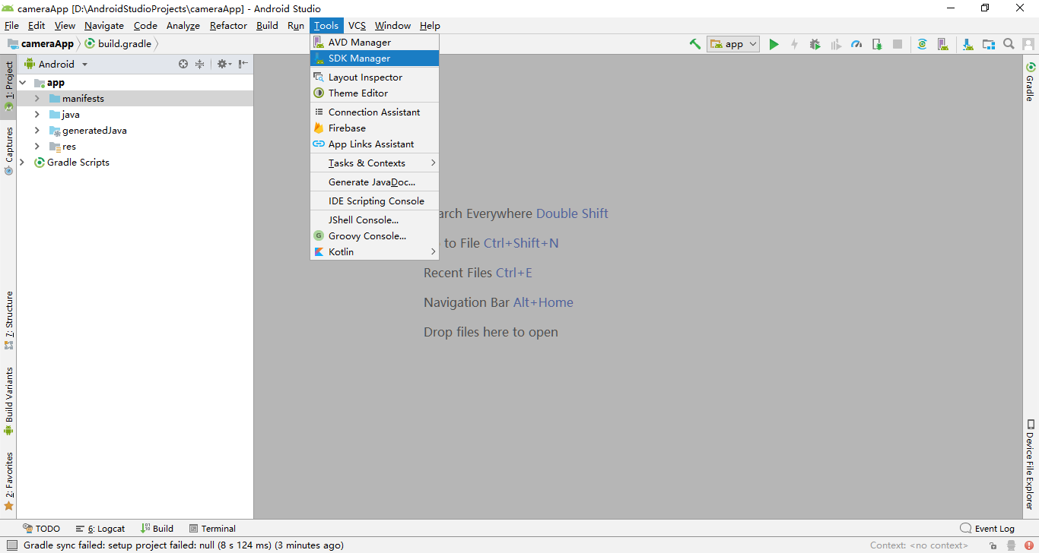Start debugging with the bug icon
Screen dimensions: 1039x553
click(x=815, y=44)
